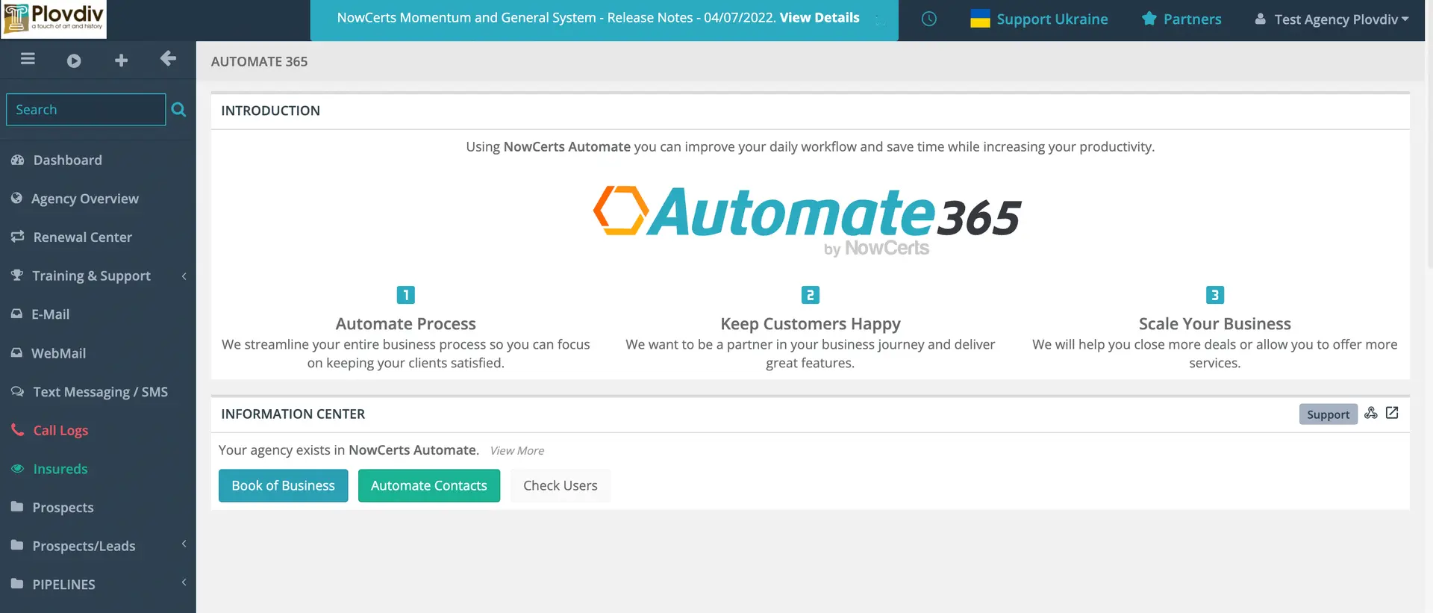This screenshot has width=1433, height=613.
Task: Click the webhook icon beside Support
Action: pyautogui.click(x=1371, y=413)
